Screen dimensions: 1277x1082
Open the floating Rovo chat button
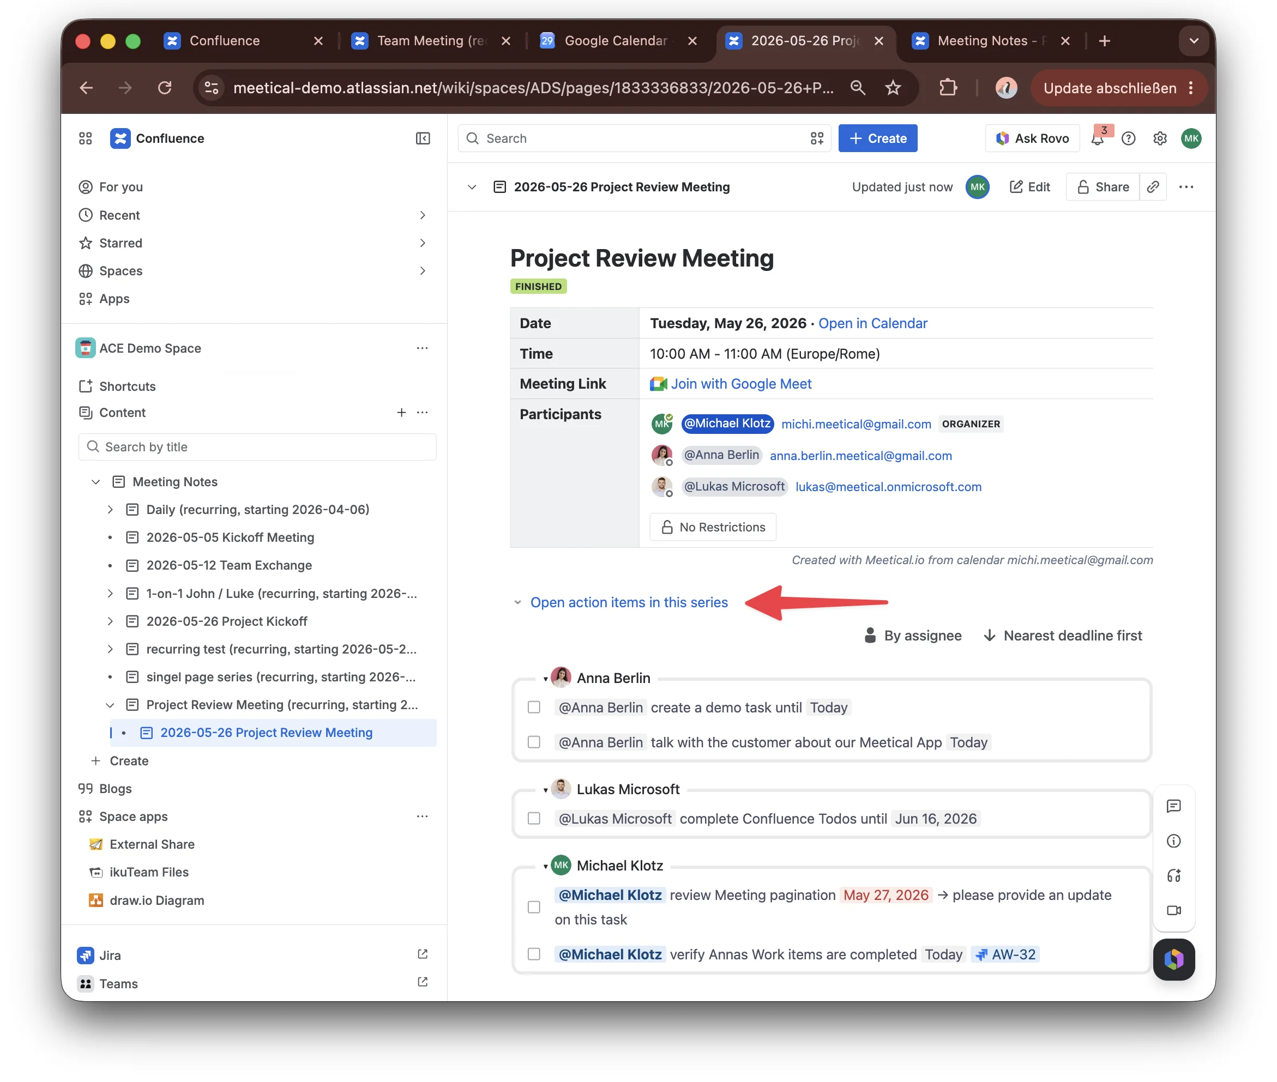pyautogui.click(x=1174, y=959)
